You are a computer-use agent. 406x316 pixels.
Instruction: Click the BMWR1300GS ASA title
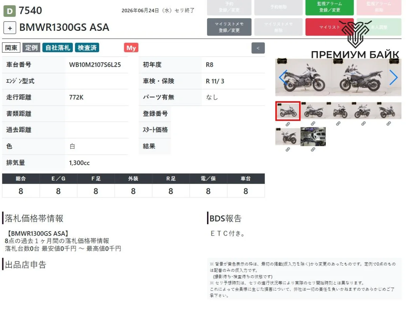click(64, 27)
